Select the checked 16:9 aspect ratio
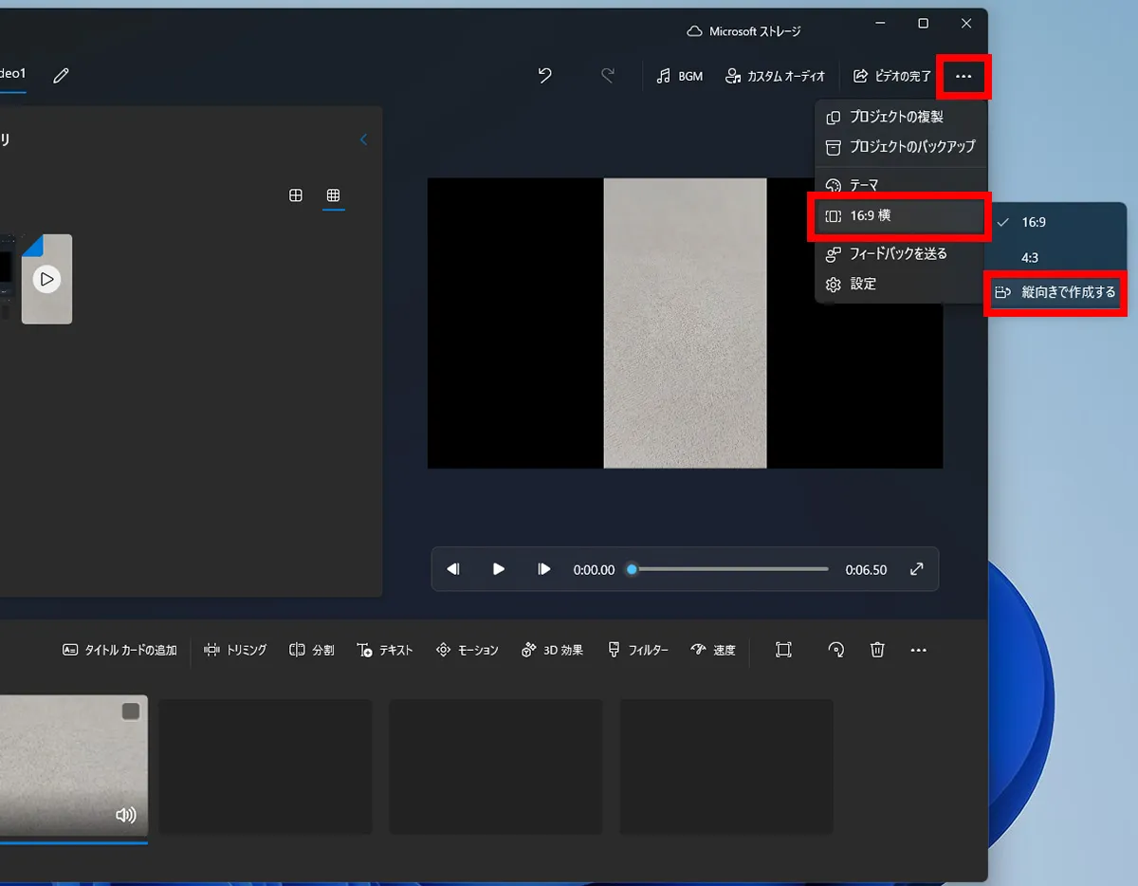Image resolution: width=1138 pixels, height=886 pixels. pyautogui.click(x=1033, y=222)
